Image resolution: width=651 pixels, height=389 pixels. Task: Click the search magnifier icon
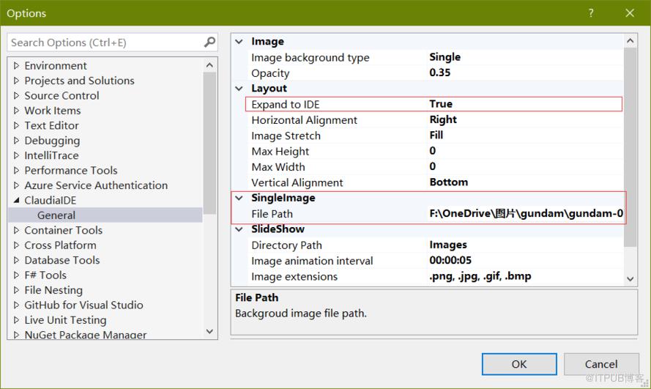209,42
